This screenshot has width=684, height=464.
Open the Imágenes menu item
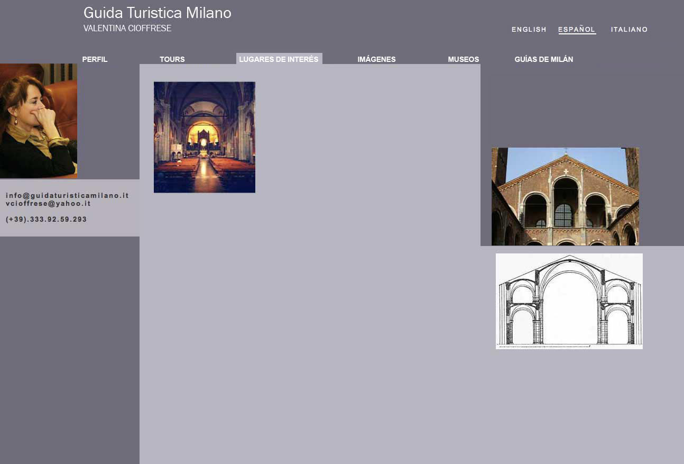(376, 59)
